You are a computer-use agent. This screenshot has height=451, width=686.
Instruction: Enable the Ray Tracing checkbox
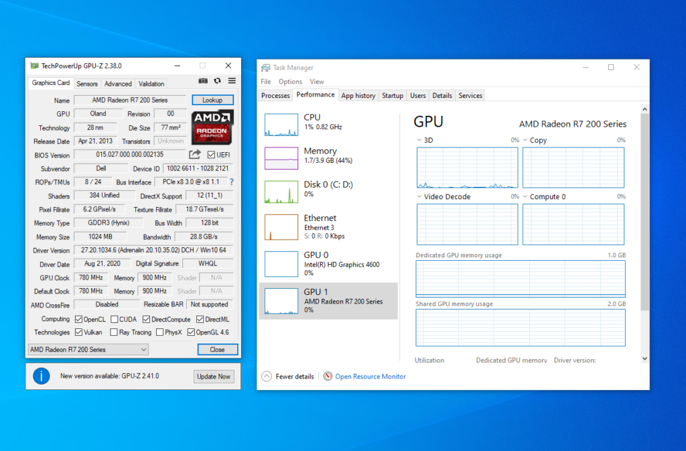tap(115, 332)
